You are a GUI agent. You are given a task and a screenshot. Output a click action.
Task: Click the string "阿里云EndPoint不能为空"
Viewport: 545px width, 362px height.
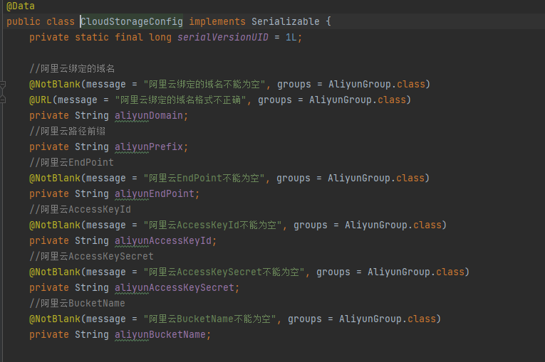tap(204, 178)
